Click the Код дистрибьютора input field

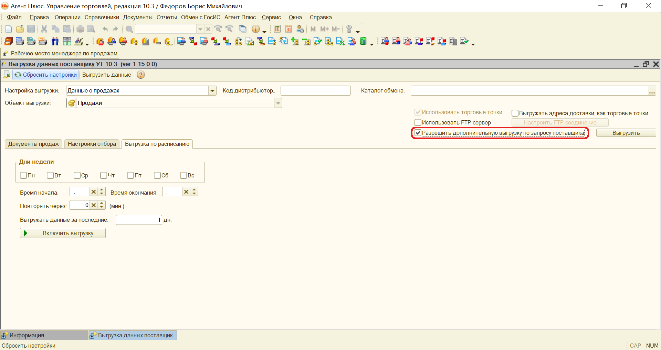(316, 91)
